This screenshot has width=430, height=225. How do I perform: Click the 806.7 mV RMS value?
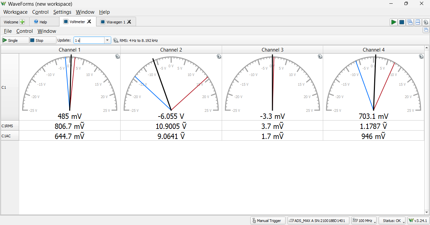click(70, 126)
